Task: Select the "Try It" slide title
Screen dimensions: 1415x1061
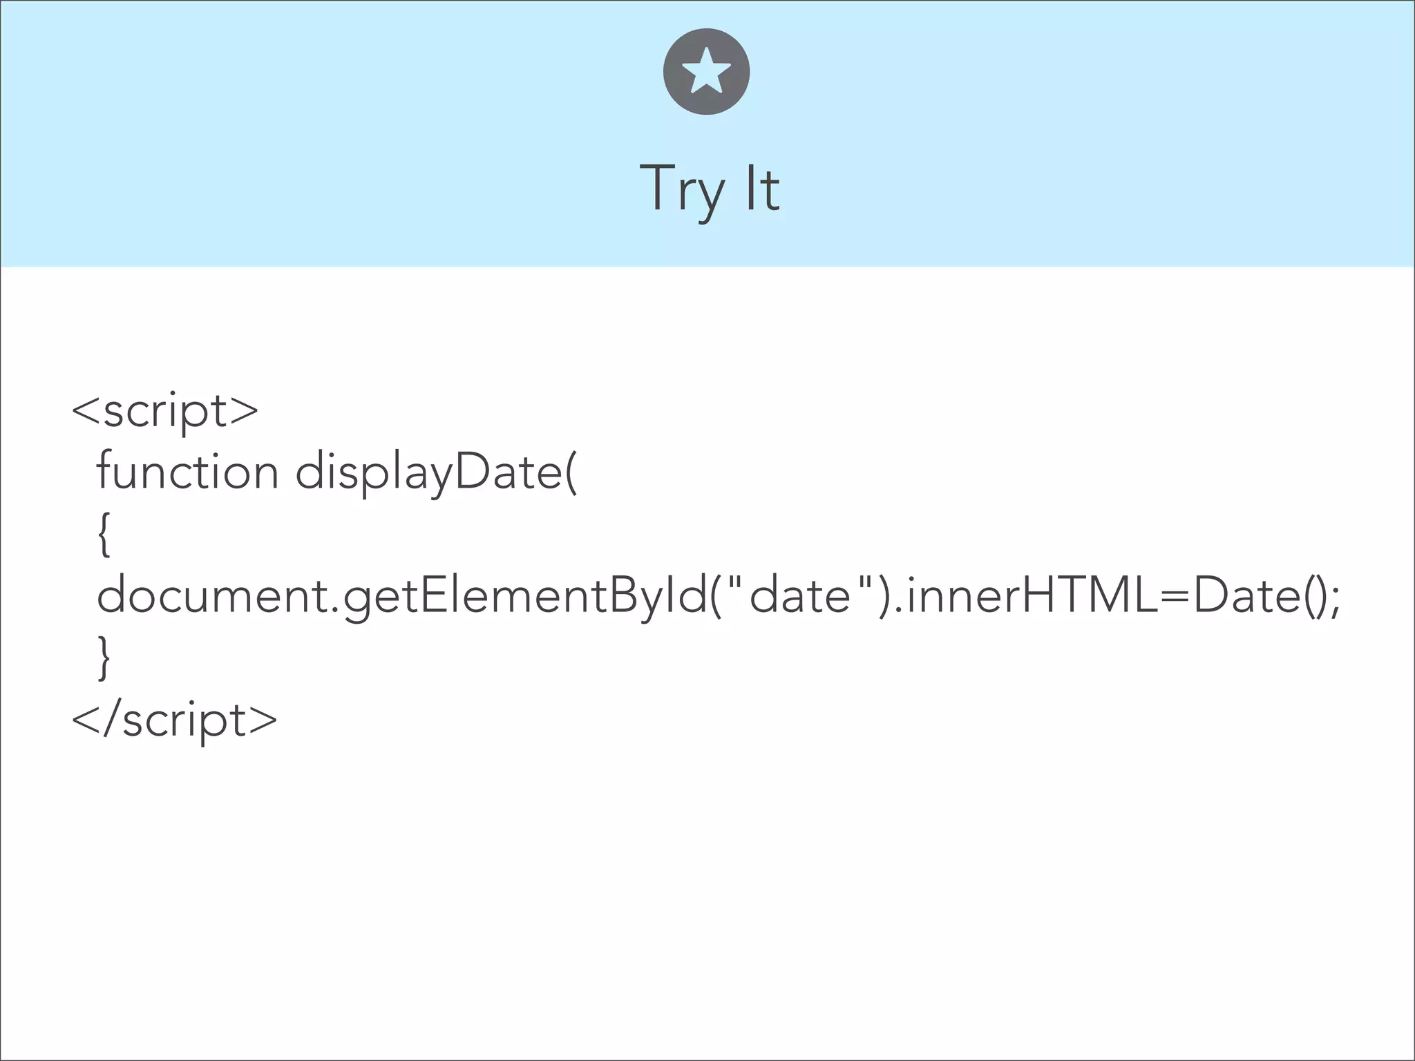Action: coord(710,189)
